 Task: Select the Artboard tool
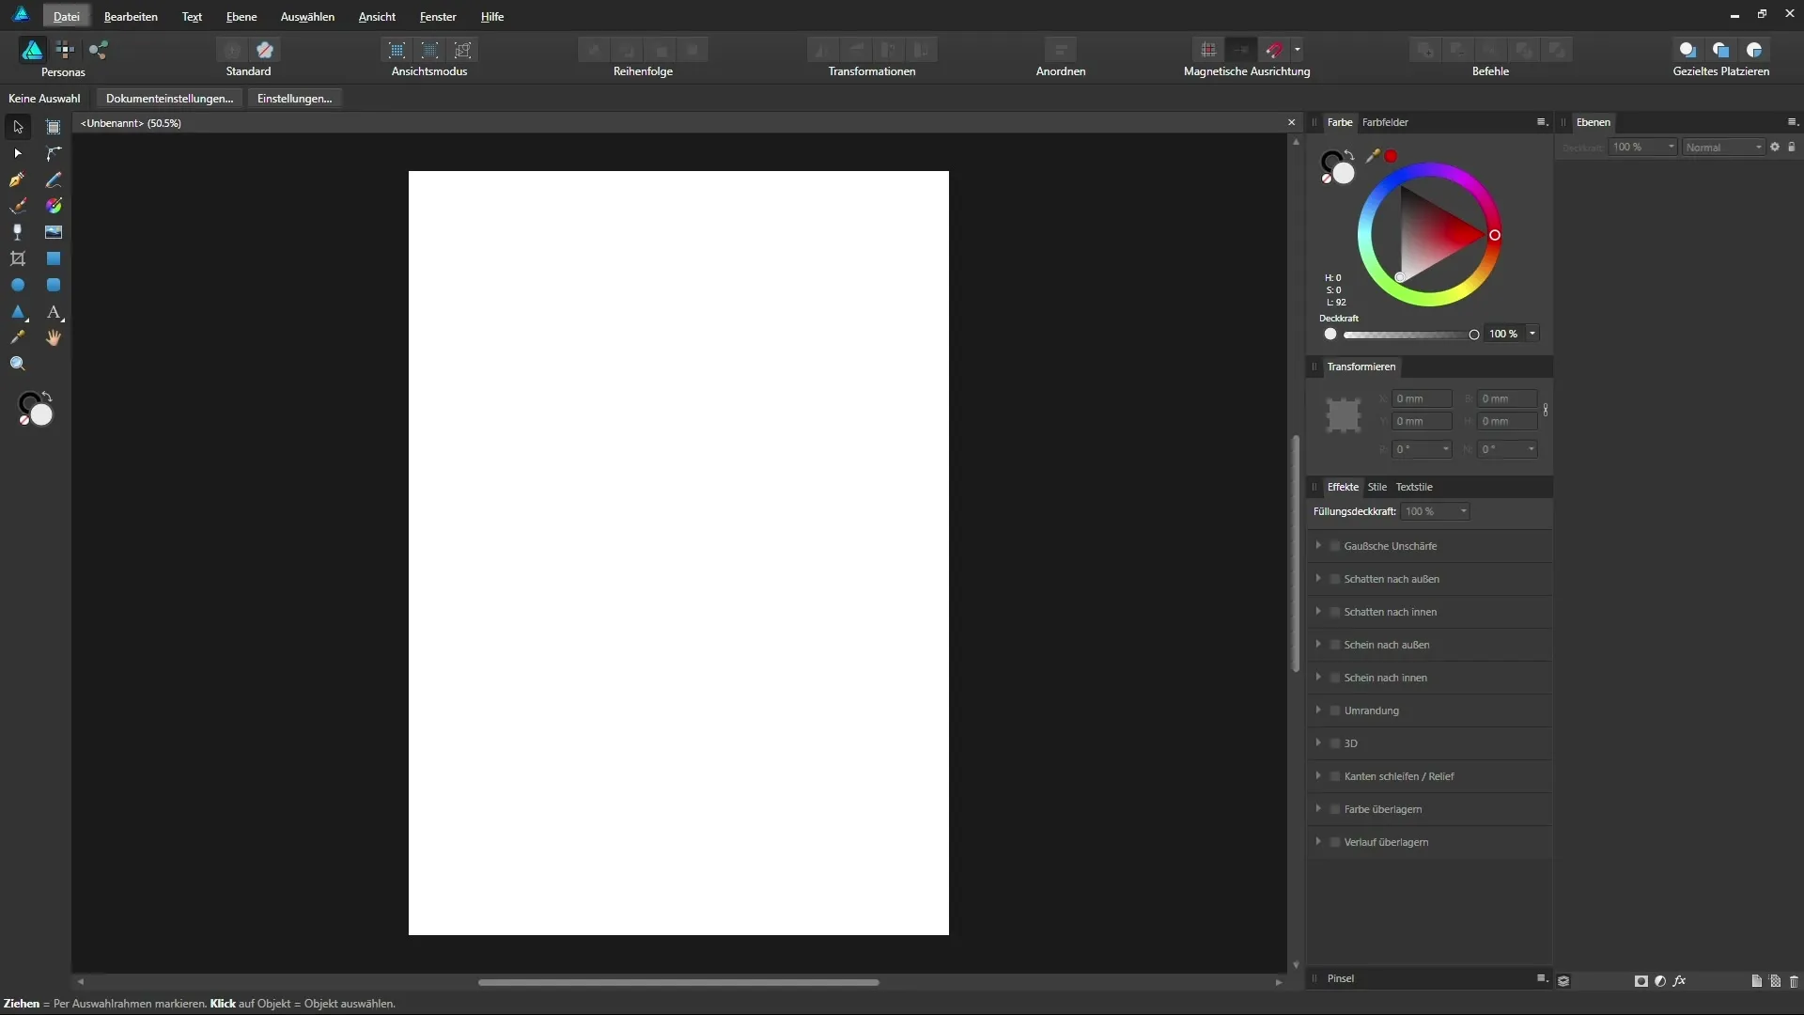(x=54, y=127)
